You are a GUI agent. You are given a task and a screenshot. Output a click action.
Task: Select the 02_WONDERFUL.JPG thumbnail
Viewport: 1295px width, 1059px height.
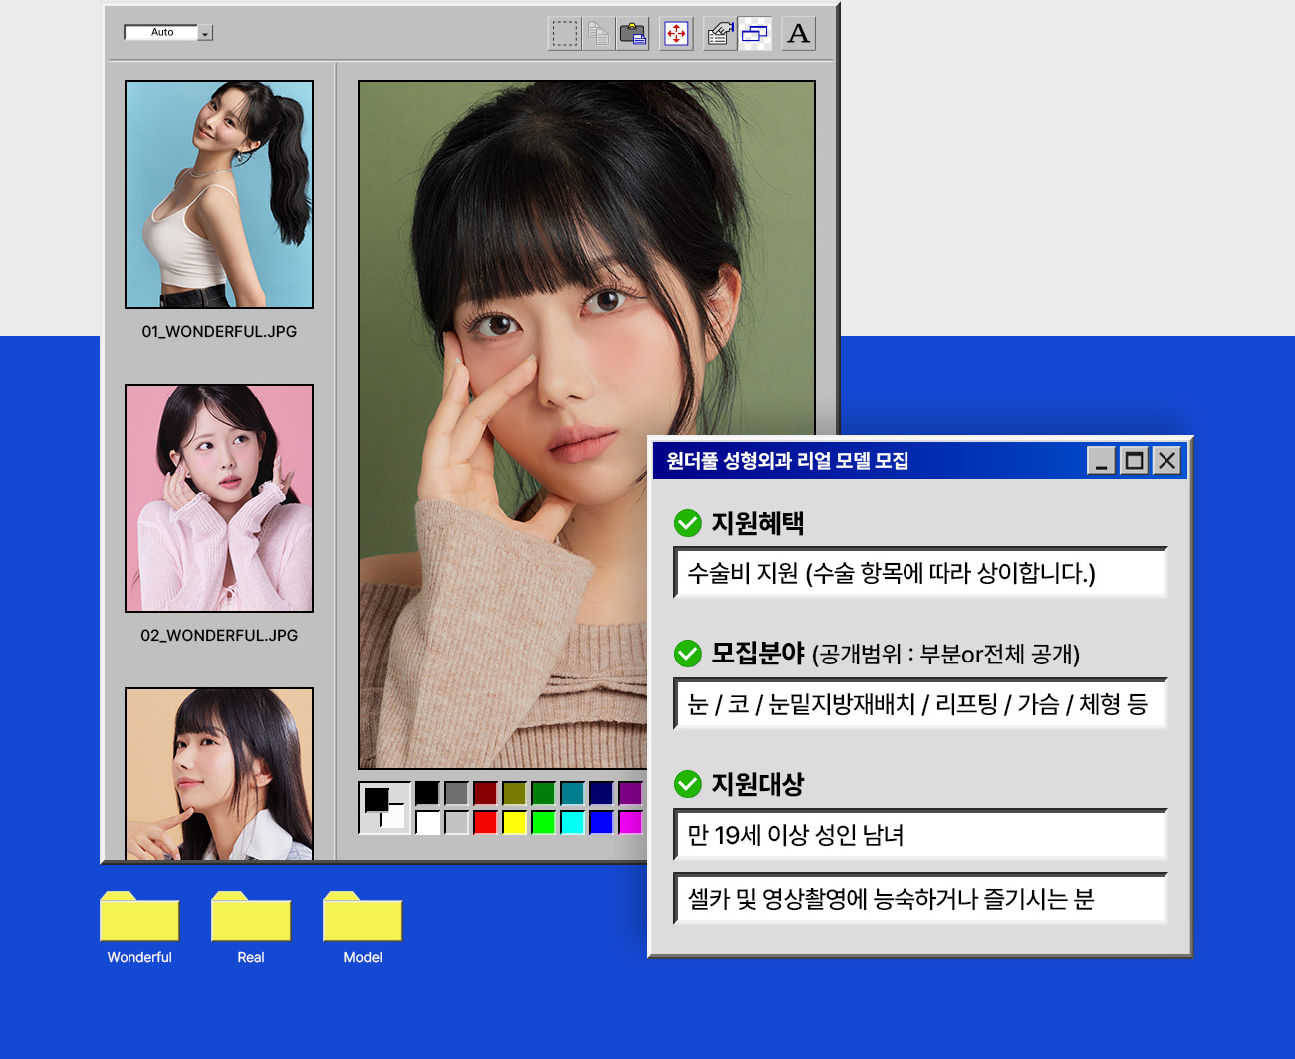point(219,498)
